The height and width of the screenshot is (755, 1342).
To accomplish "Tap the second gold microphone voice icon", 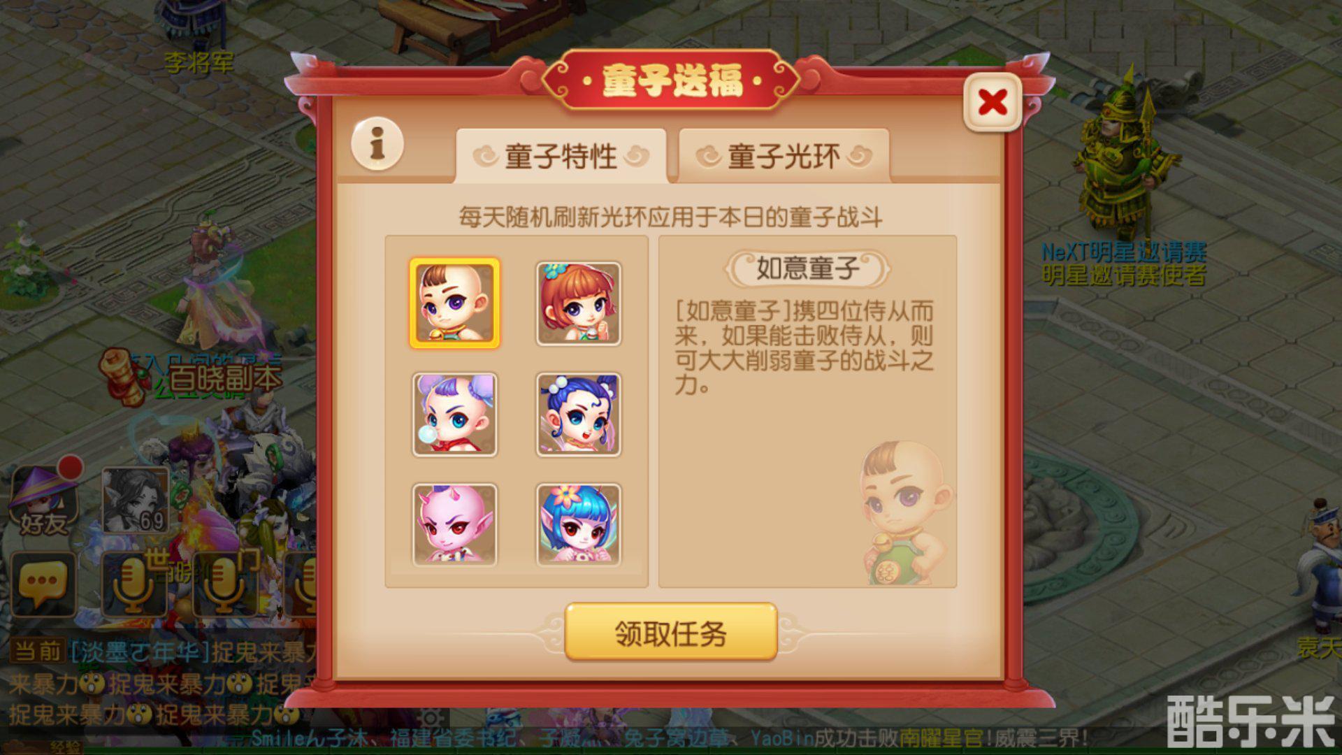I will pos(224,584).
